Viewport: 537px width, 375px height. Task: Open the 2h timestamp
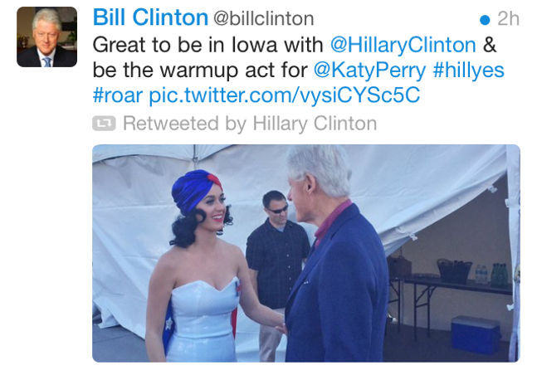tap(508, 19)
